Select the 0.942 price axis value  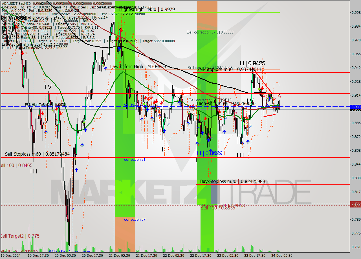point(356,68)
